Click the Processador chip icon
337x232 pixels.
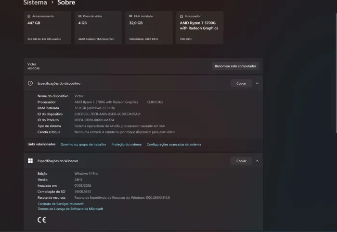[x=181, y=16]
